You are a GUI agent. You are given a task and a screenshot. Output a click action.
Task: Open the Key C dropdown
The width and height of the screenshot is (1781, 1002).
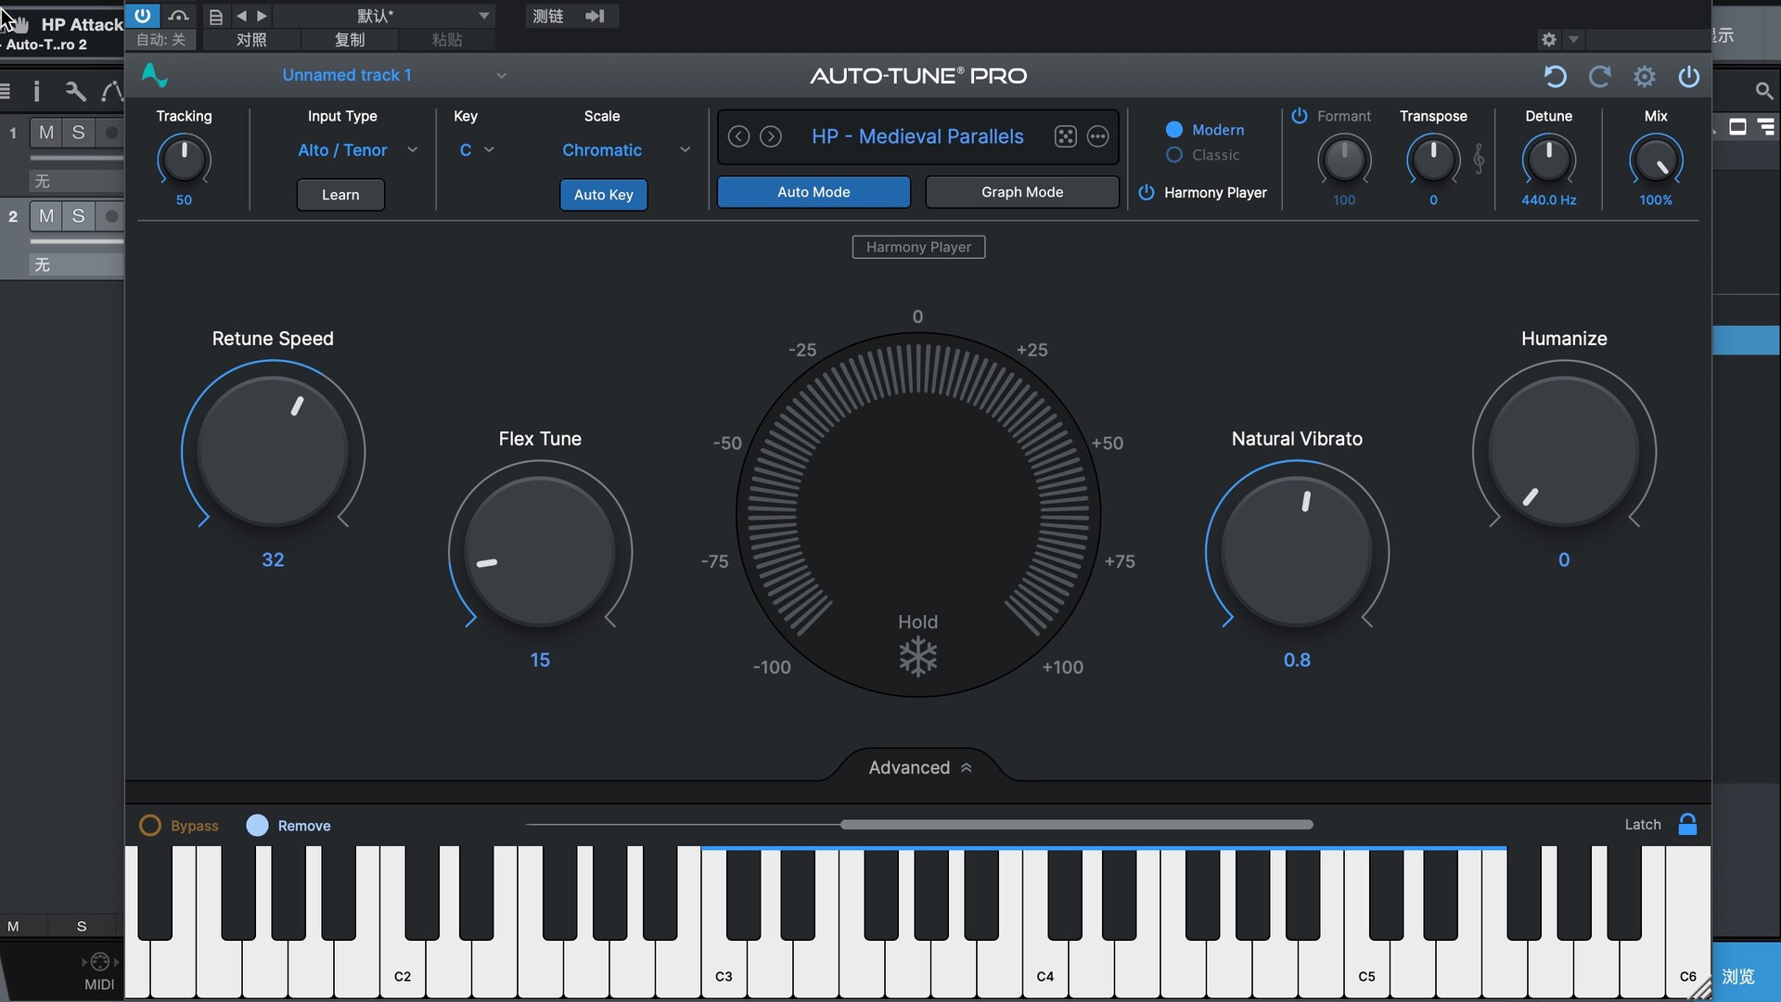pos(477,150)
